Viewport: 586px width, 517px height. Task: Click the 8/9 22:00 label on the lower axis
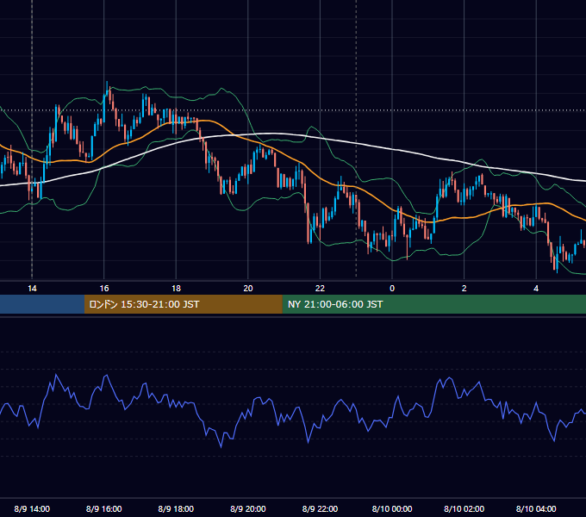click(320, 508)
